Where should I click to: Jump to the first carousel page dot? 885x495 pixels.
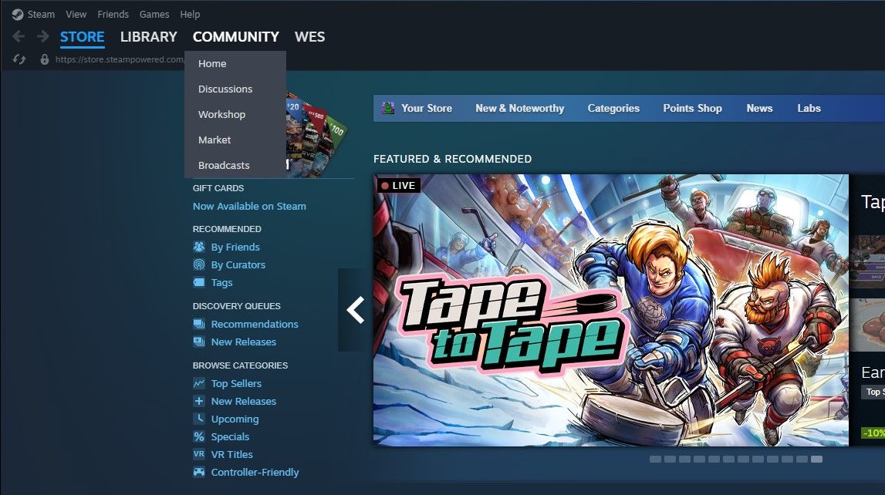click(655, 460)
